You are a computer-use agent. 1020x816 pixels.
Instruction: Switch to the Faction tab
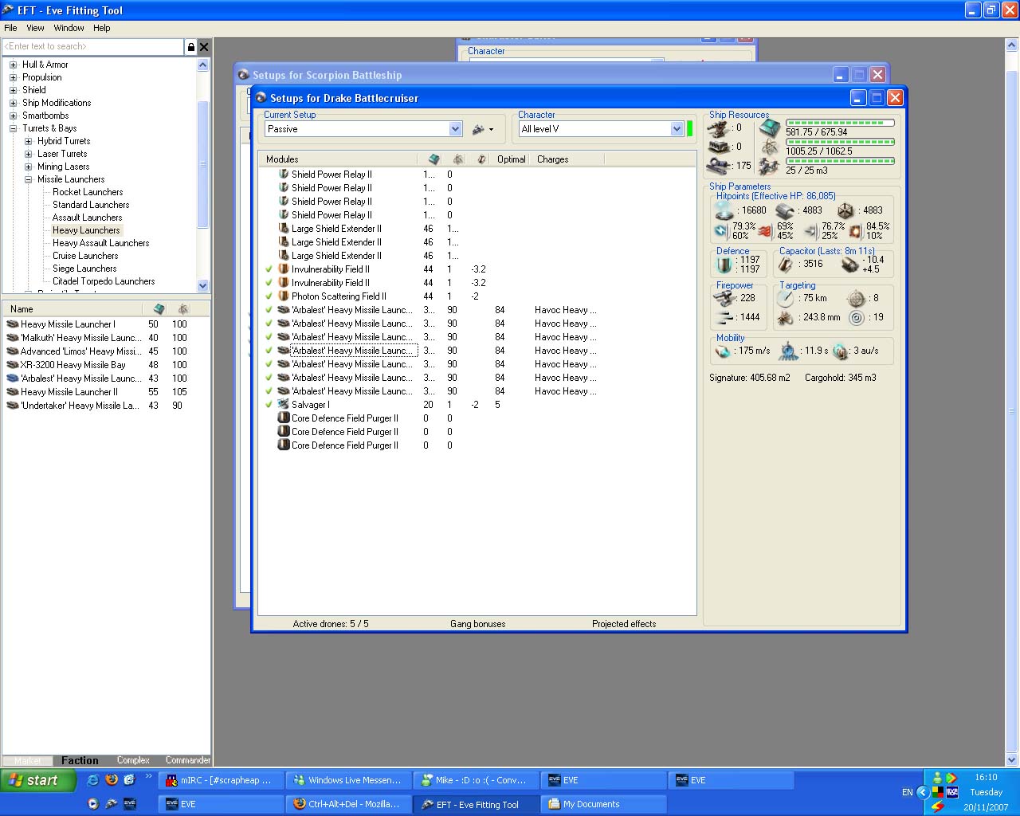click(80, 760)
